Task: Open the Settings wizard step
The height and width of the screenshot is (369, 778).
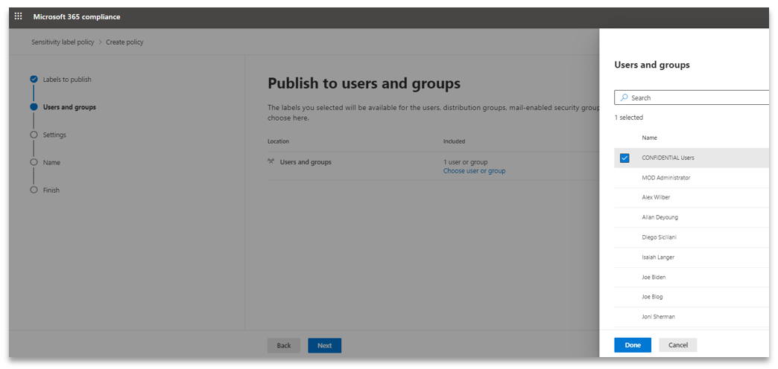Action: [x=54, y=135]
